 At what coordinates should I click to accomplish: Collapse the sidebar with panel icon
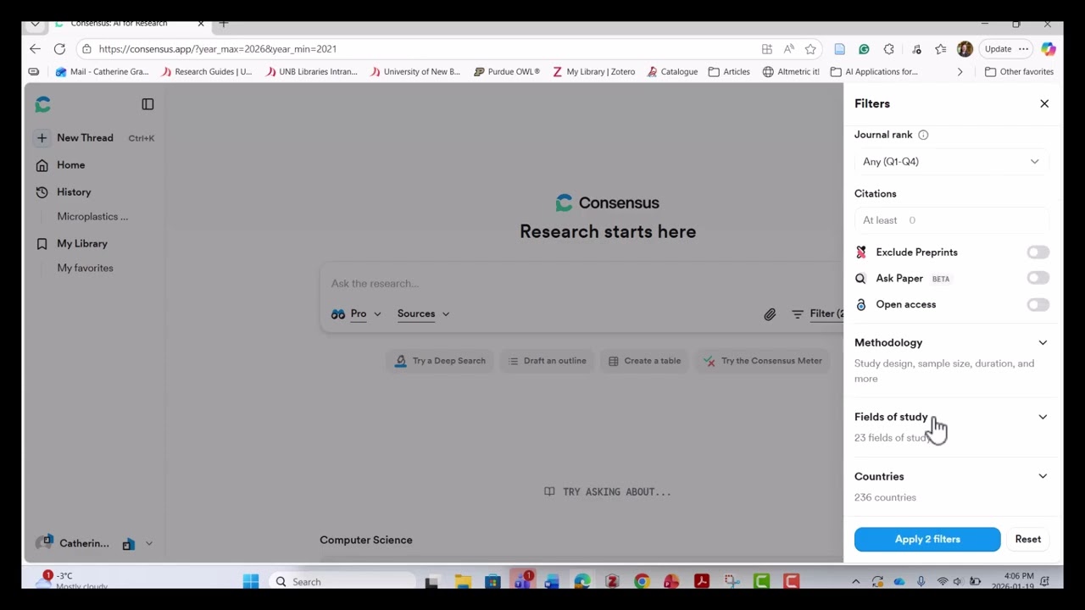pos(147,104)
